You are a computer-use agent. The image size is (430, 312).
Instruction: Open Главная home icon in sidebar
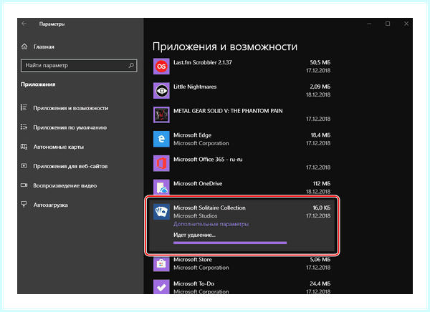(x=24, y=47)
